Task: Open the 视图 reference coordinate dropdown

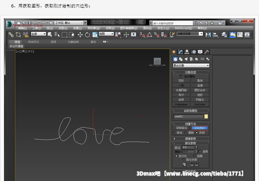Action: click(x=106, y=34)
